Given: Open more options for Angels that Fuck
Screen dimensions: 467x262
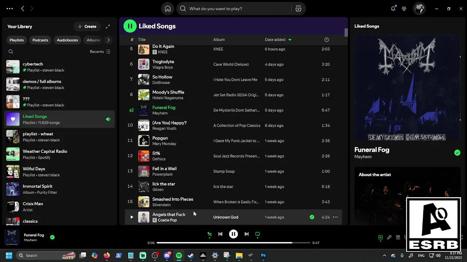Looking at the screenshot, I should pos(335,217).
